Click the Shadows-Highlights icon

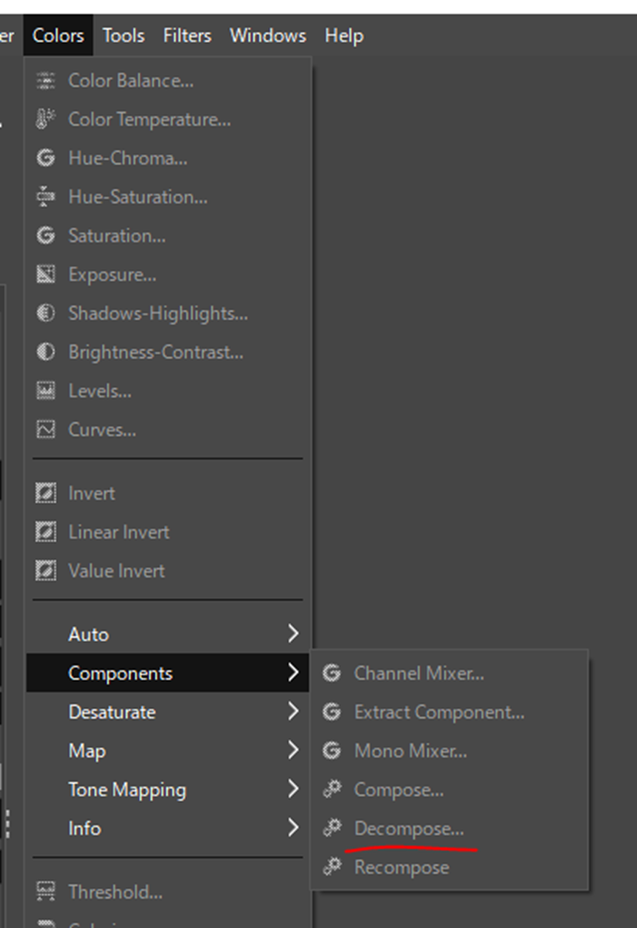coord(46,313)
